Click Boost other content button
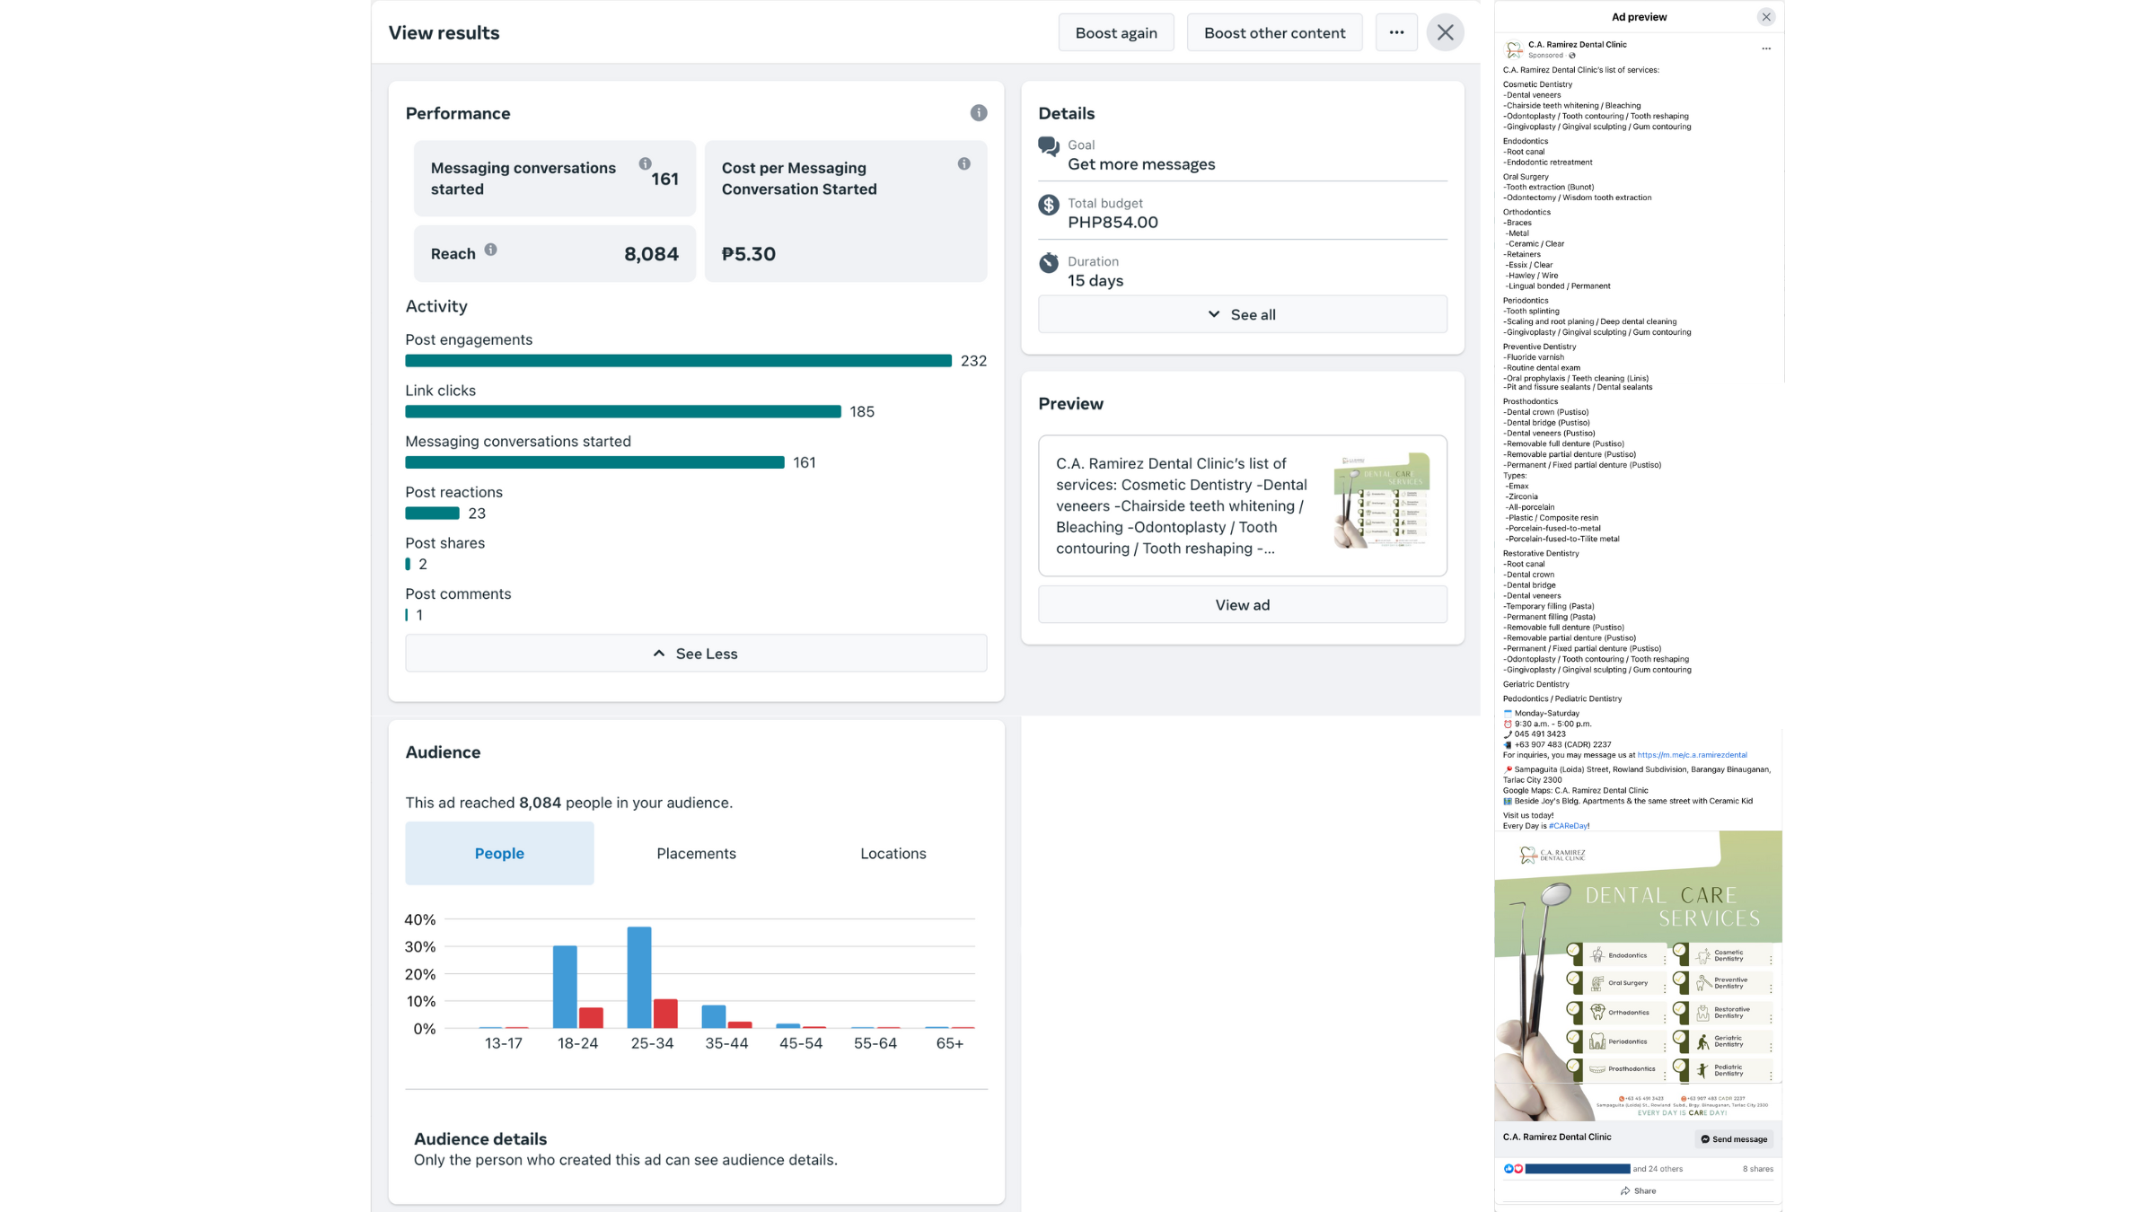Viewport: 2155px width, 1212px height. click(1274, 33)
